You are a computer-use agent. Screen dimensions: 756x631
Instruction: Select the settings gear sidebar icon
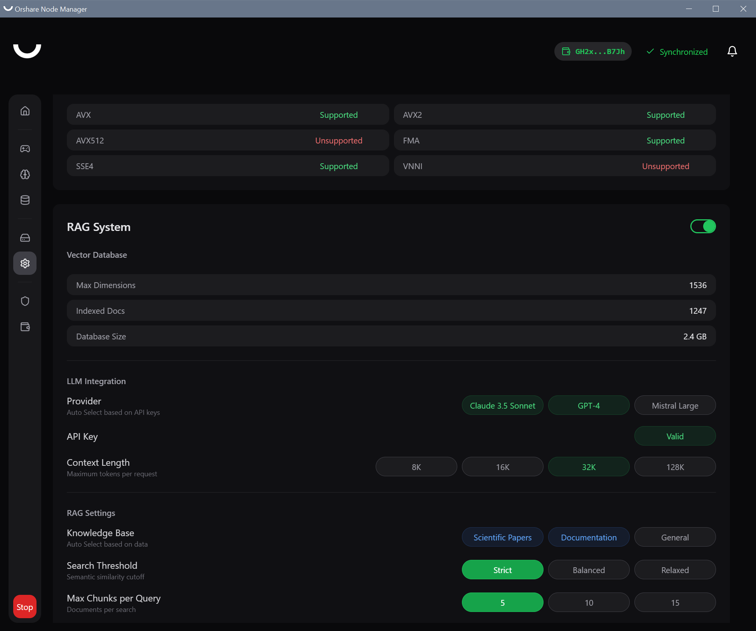(x=25, y=264)
